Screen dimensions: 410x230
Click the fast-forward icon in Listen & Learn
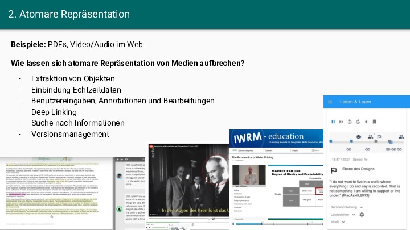[341, 122]
